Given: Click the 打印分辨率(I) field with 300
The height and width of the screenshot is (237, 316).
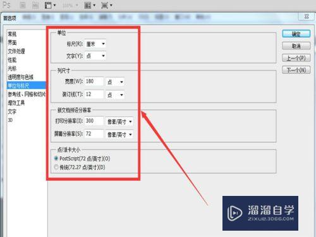Looking at the screenshot, I should tap(94, 121).
